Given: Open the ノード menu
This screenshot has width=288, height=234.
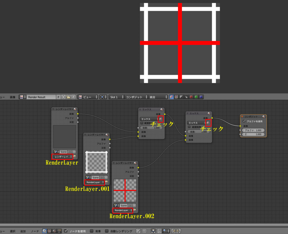Looking at the screenshot, I should [35, 231].
